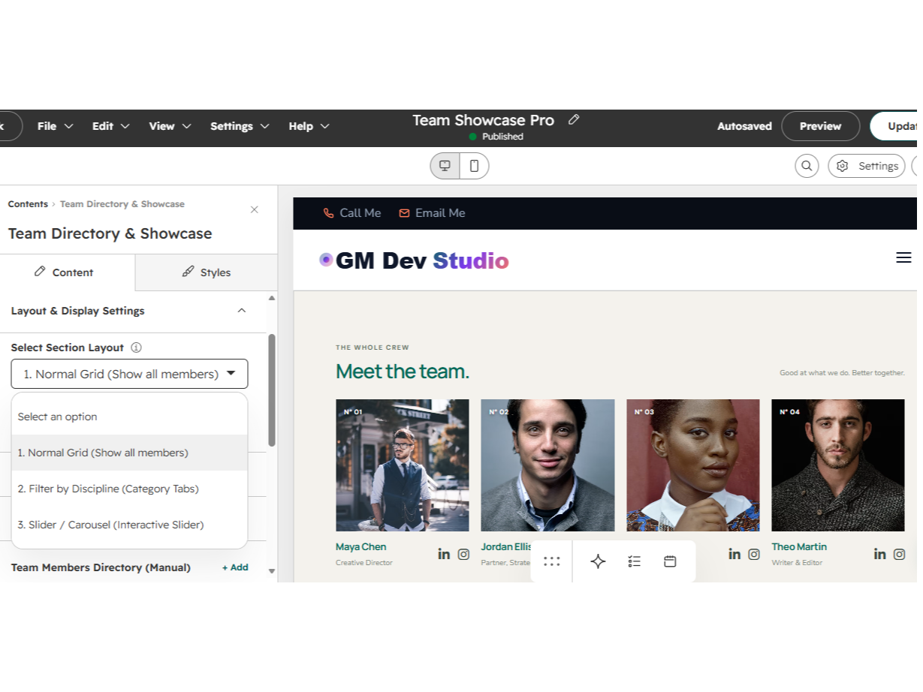Open the File menu
The width and height of the screenshot is (923, 692).
point(56,127)
